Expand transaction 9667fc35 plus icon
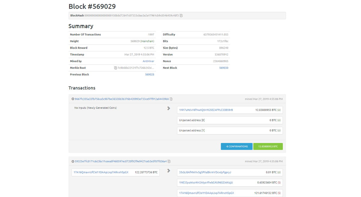The width and height of the screenshot is (361, 197). [73, 99]
